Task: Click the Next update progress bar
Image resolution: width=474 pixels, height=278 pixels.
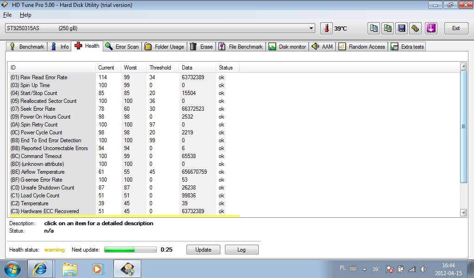Action: (x=130, y=250)
